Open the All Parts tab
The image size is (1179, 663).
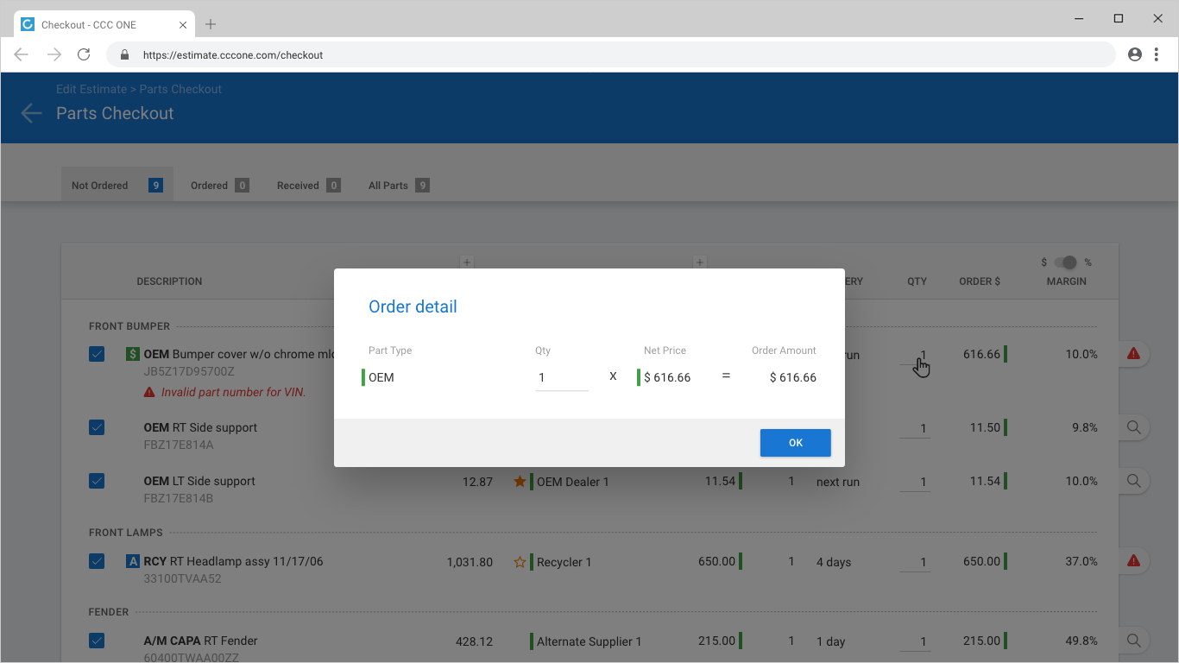[x=399, y=185]
